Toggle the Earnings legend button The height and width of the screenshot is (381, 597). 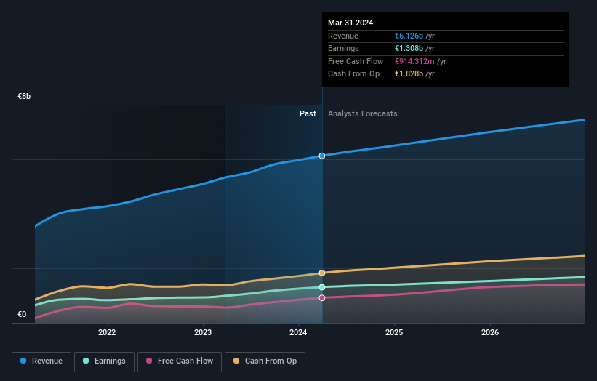click(x=104, y=361)
